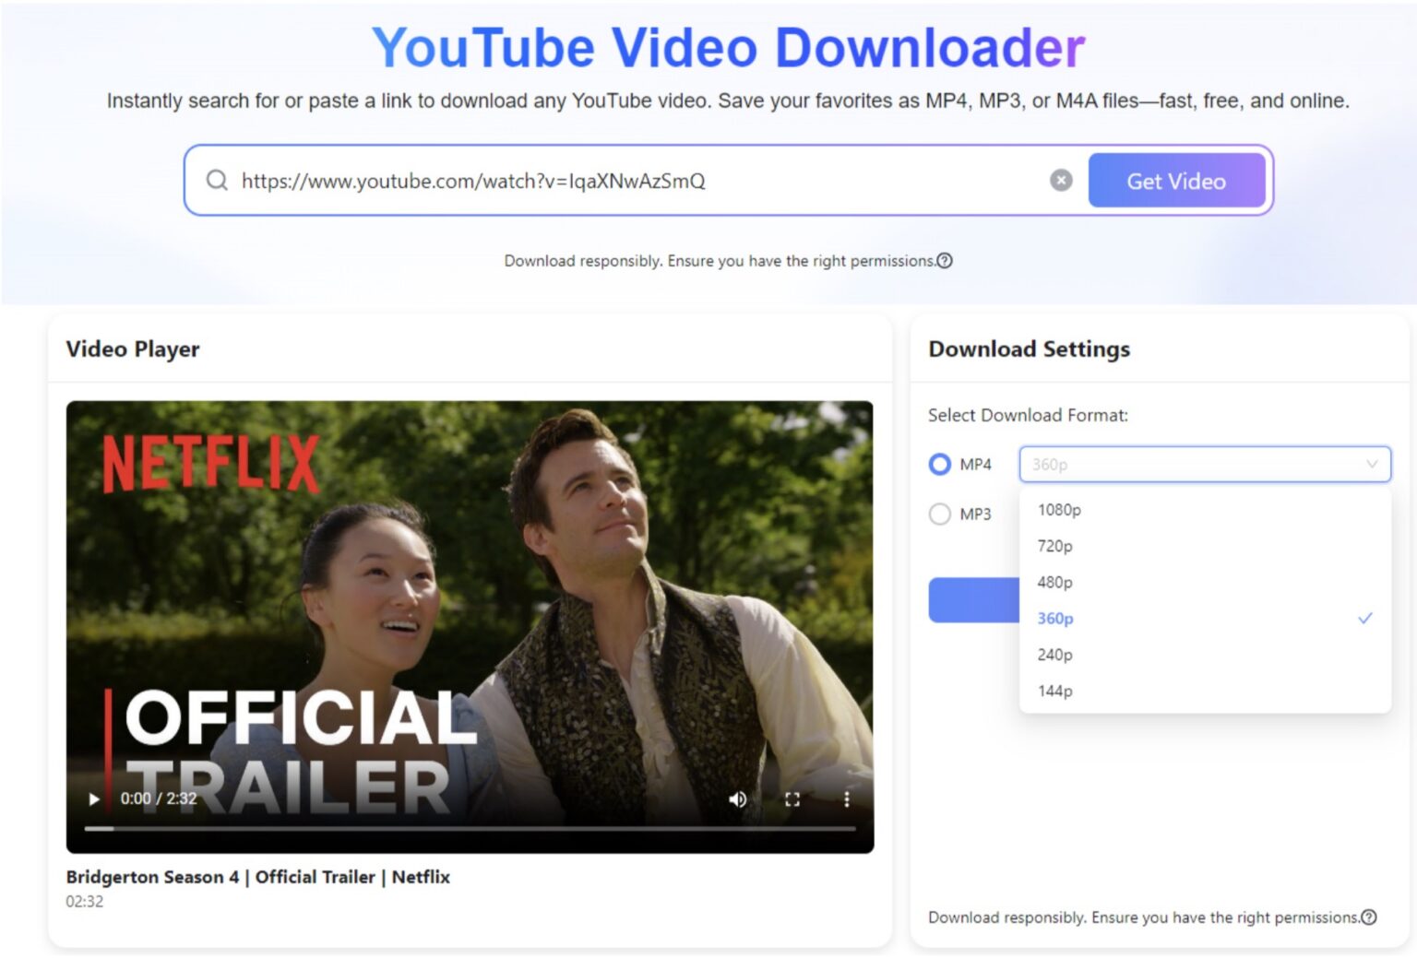Image resolution: width=1417 pixels, height=958 pixels.
Task: Clear the URL field with the X icon
Action: (1061, 181)
